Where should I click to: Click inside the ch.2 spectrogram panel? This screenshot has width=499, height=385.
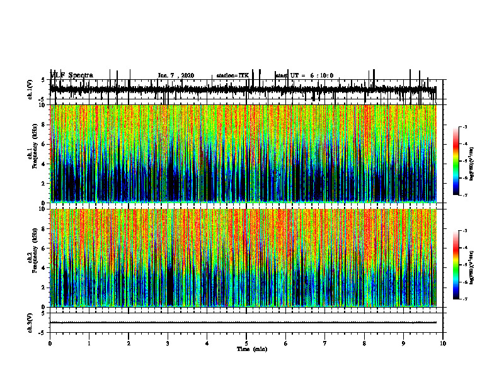[243, 258]
